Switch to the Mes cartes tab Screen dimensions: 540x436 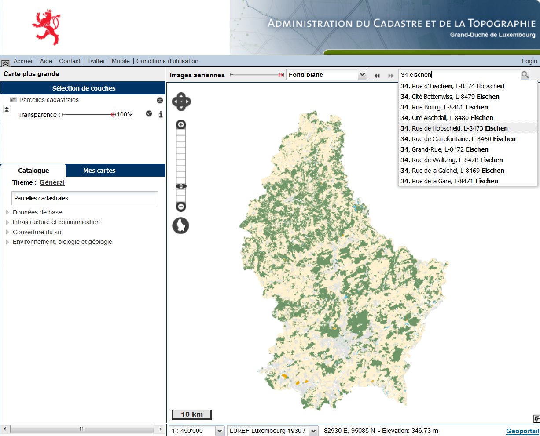tap(99, 171)
